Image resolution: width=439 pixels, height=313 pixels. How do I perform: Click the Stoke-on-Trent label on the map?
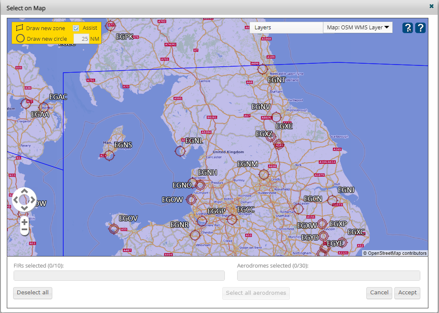click(x=251, y=248)
